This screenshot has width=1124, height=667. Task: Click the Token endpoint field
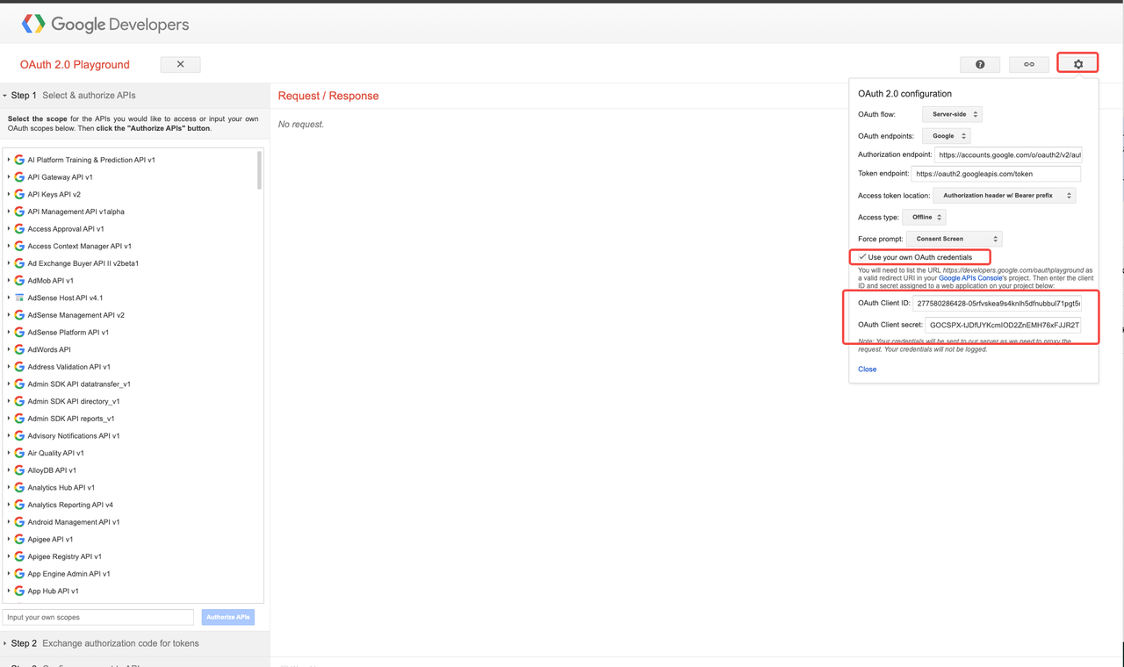997,174
